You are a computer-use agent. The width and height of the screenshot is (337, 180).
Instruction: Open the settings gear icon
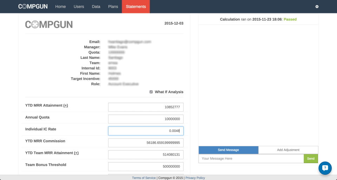[x=317, y=7]
